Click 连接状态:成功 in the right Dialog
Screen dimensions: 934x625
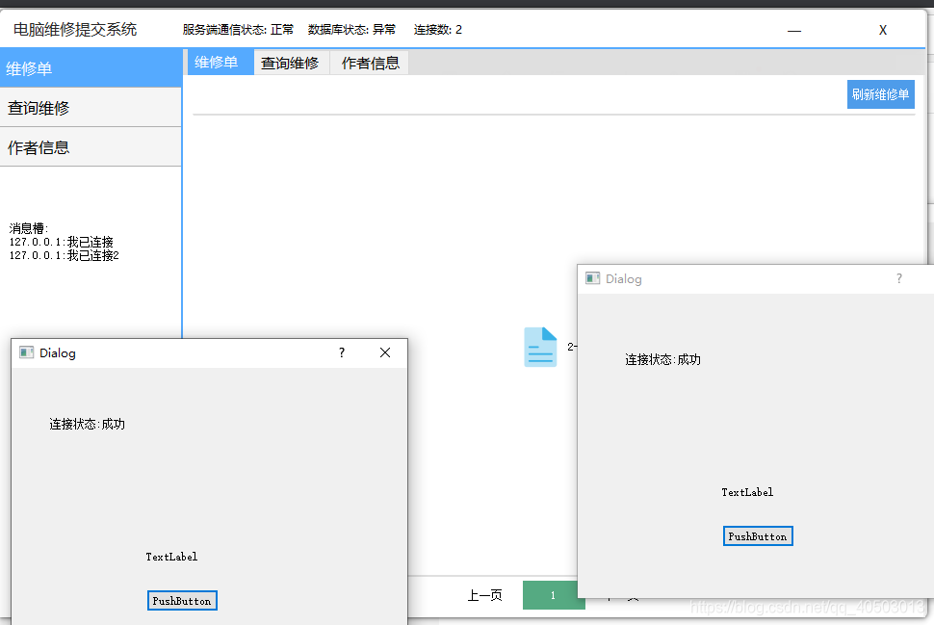(663, 359)
